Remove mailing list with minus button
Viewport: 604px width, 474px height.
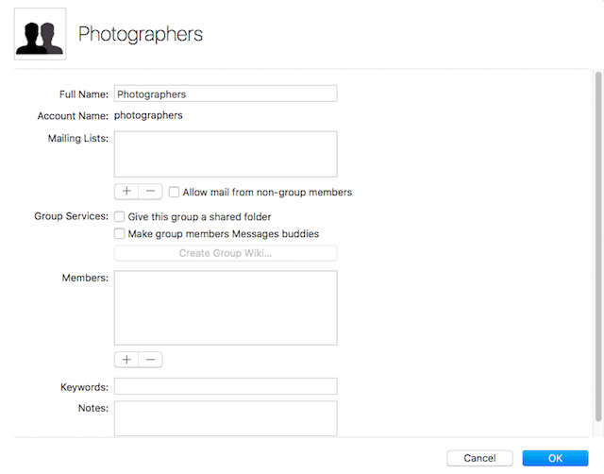click(150, 192)
